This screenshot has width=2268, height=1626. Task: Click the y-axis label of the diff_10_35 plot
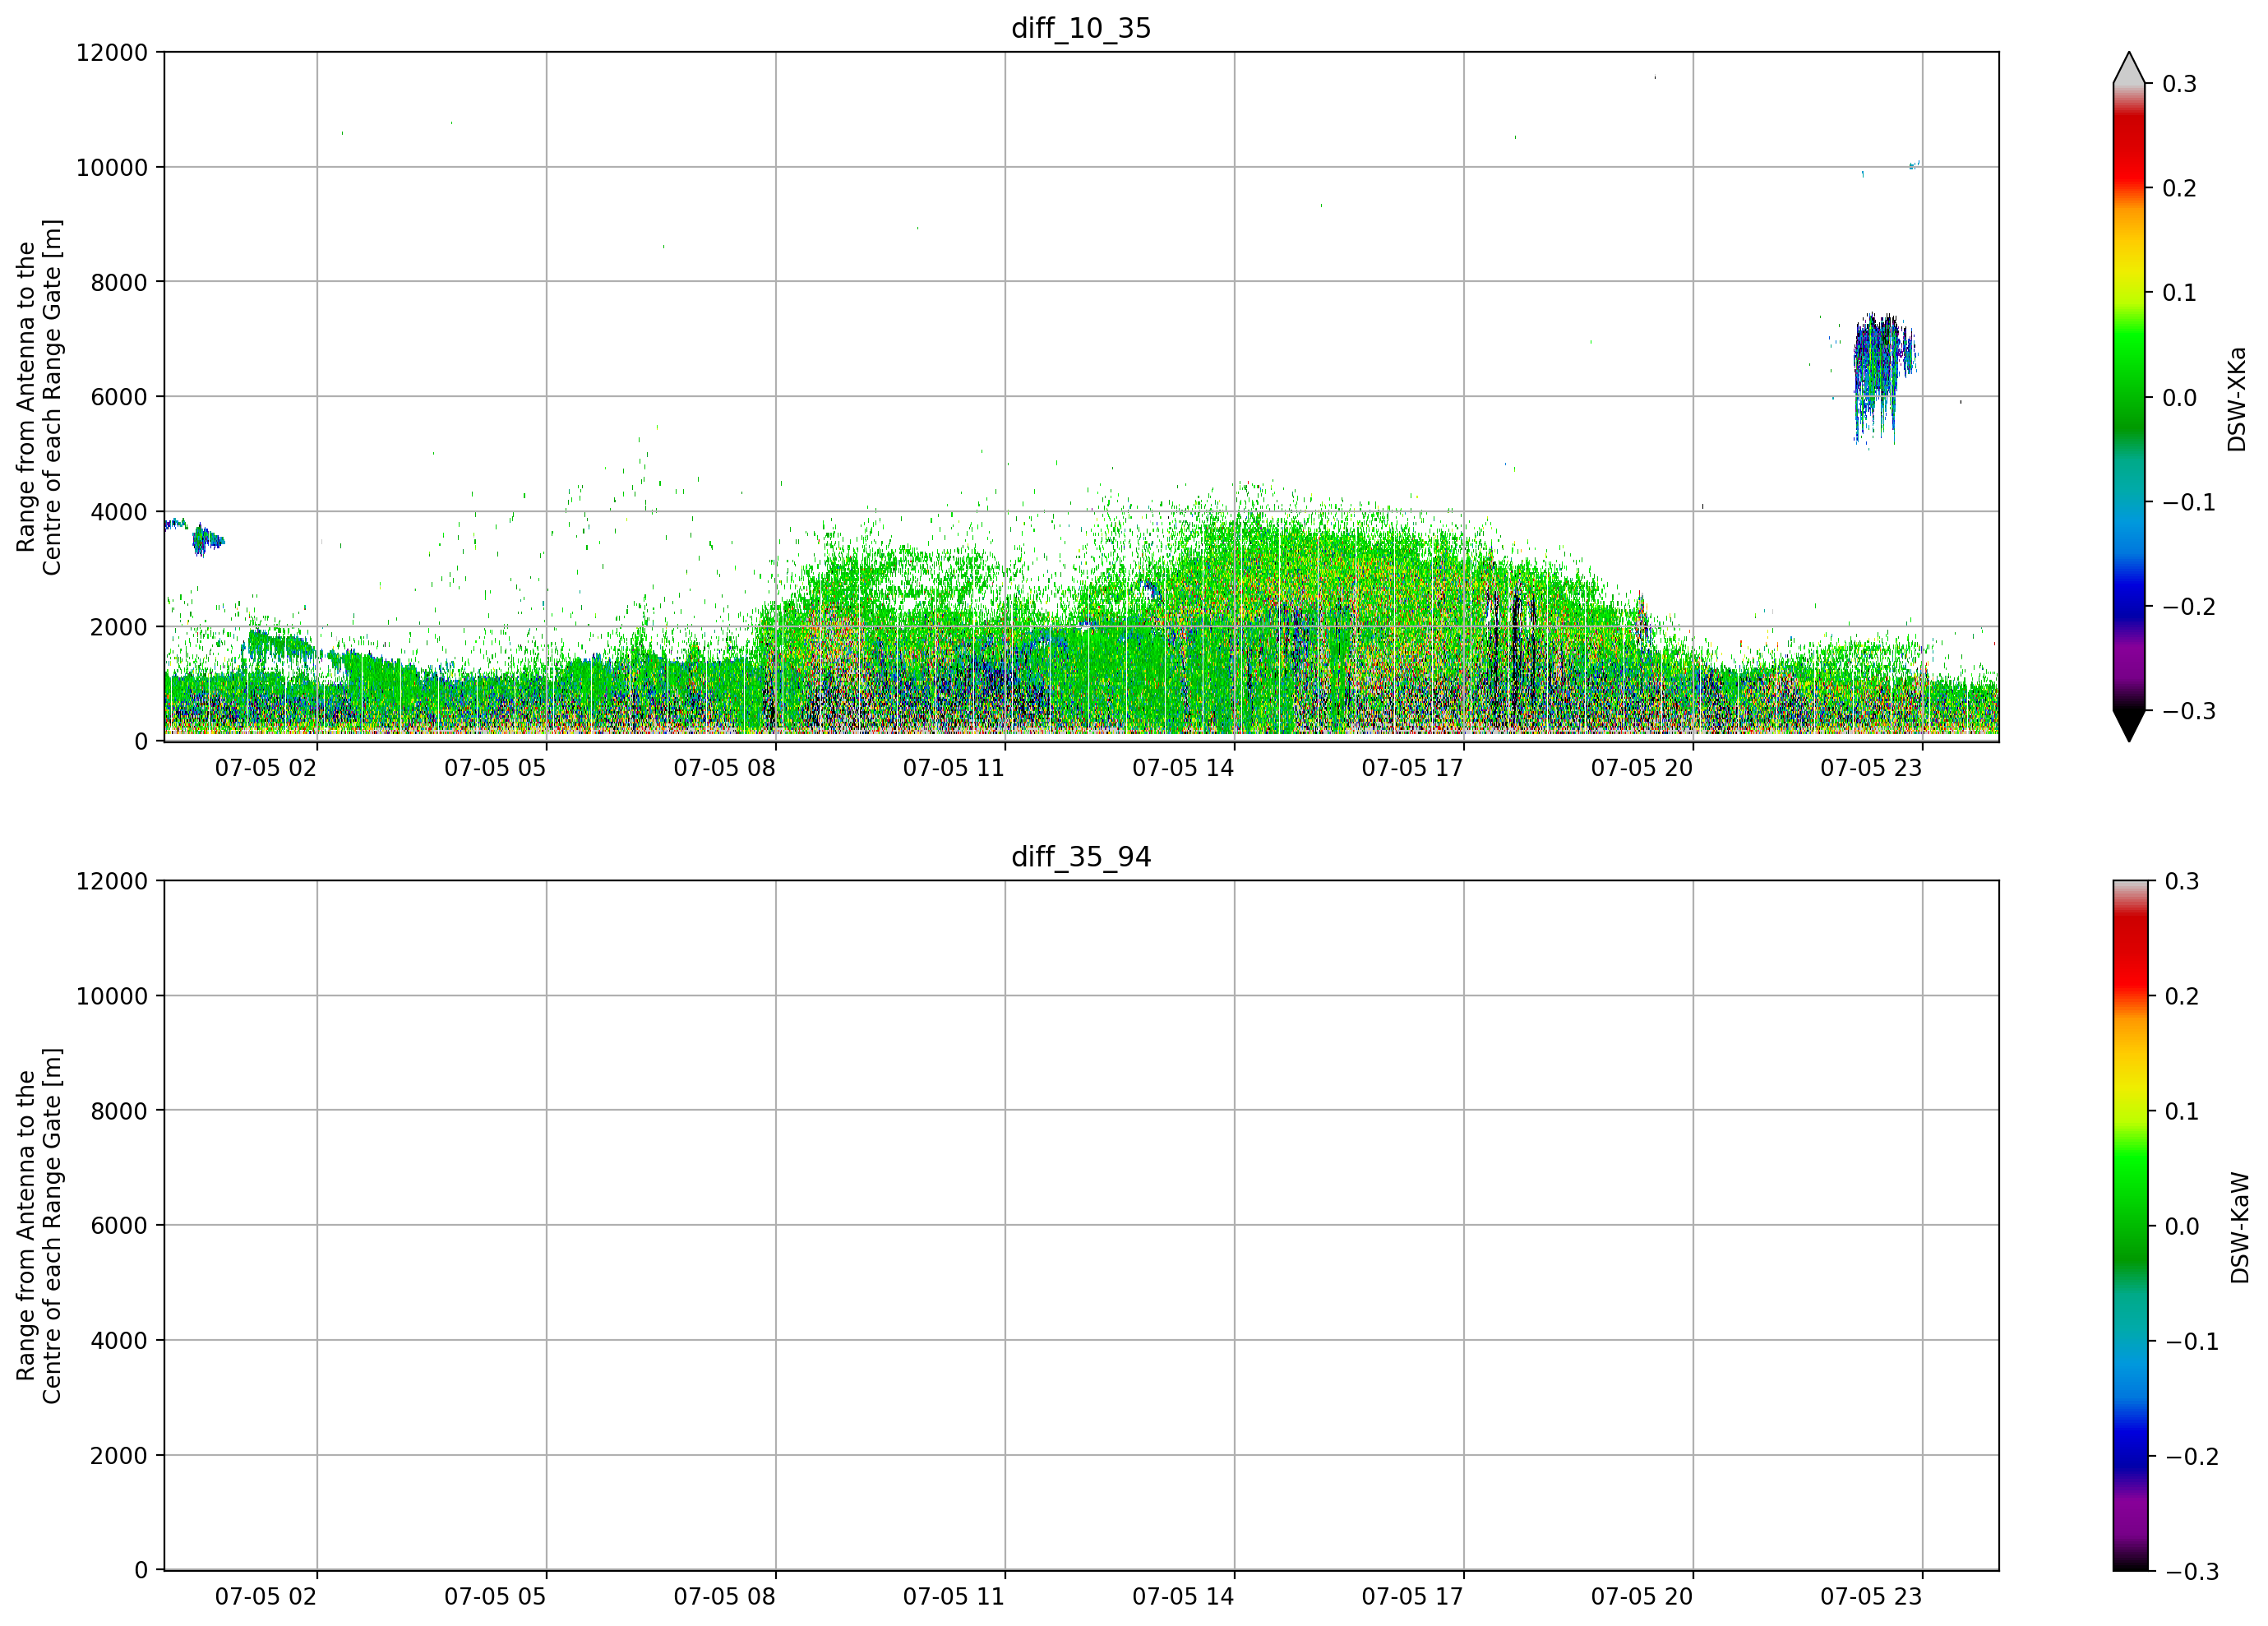39,397
